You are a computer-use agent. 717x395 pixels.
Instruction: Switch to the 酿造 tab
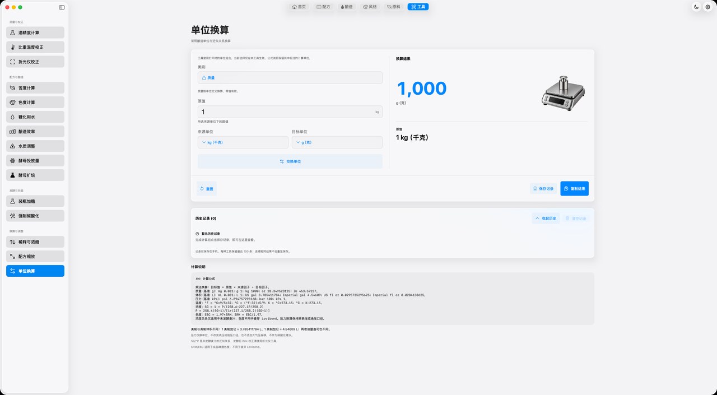point(346,7)
